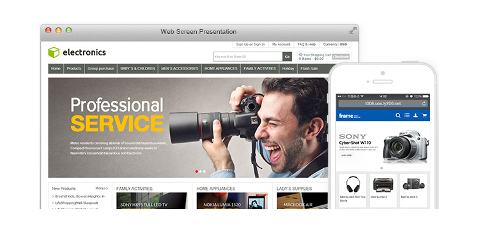This screenshot has width=478, height=232.
Task: Click the Go search button
Action: point(287,57)
